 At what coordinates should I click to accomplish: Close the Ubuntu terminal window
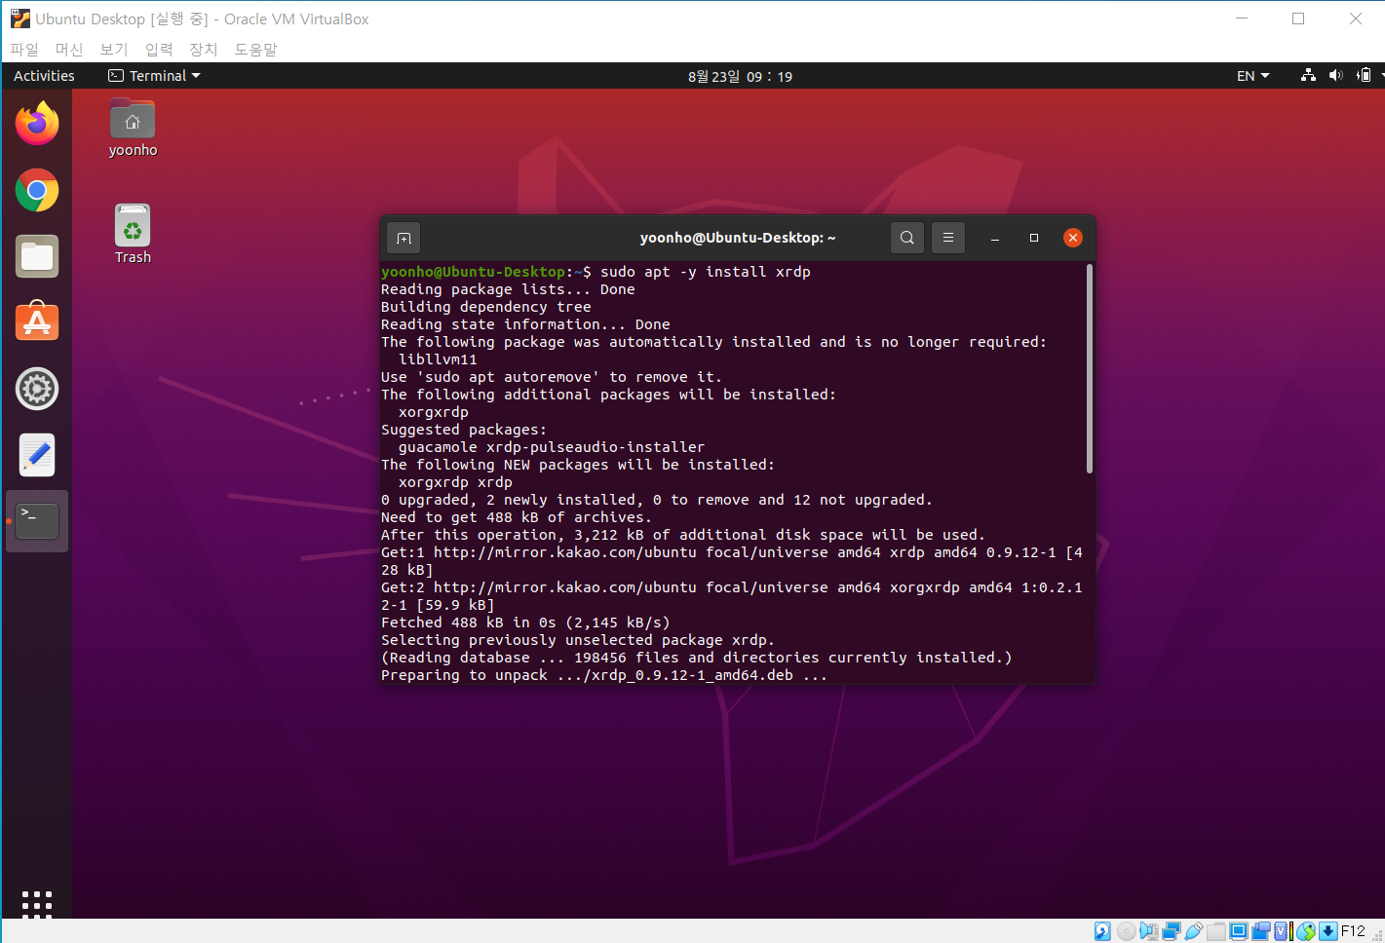point(1073,238)
